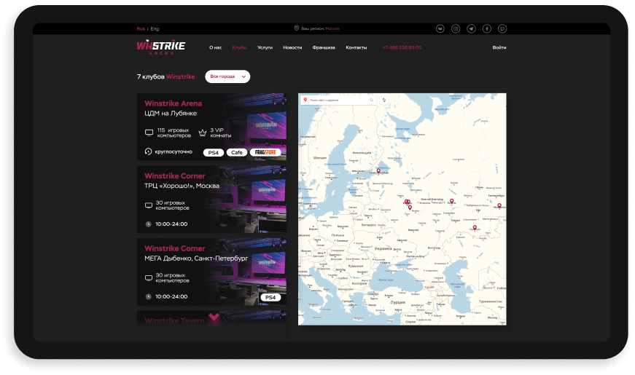Open the Новости menu item

click(x=292, y=48)
